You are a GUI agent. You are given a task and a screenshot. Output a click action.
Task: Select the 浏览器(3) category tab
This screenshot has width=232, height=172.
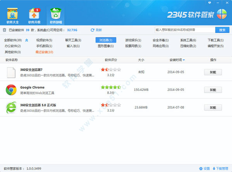(x=106, y=40)
